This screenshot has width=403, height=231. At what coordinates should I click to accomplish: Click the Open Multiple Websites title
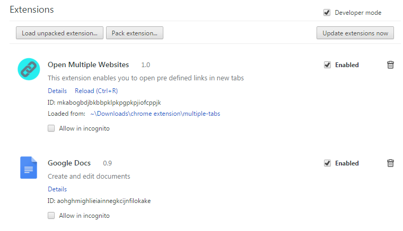(x=88, y=65)
